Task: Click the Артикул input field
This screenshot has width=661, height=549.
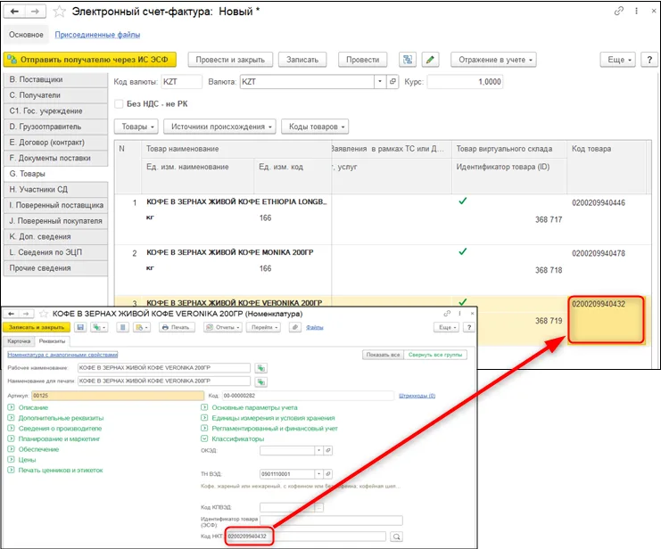Action: pos(118,396)
